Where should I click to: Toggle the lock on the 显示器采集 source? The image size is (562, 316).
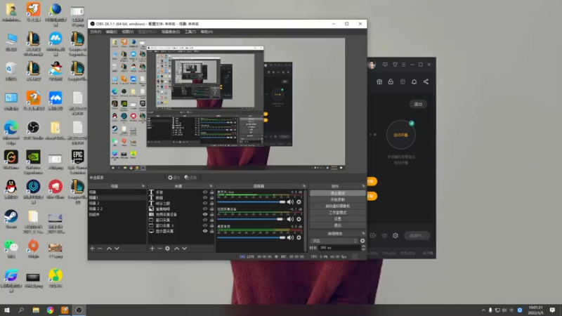click(x=211, y=231)
